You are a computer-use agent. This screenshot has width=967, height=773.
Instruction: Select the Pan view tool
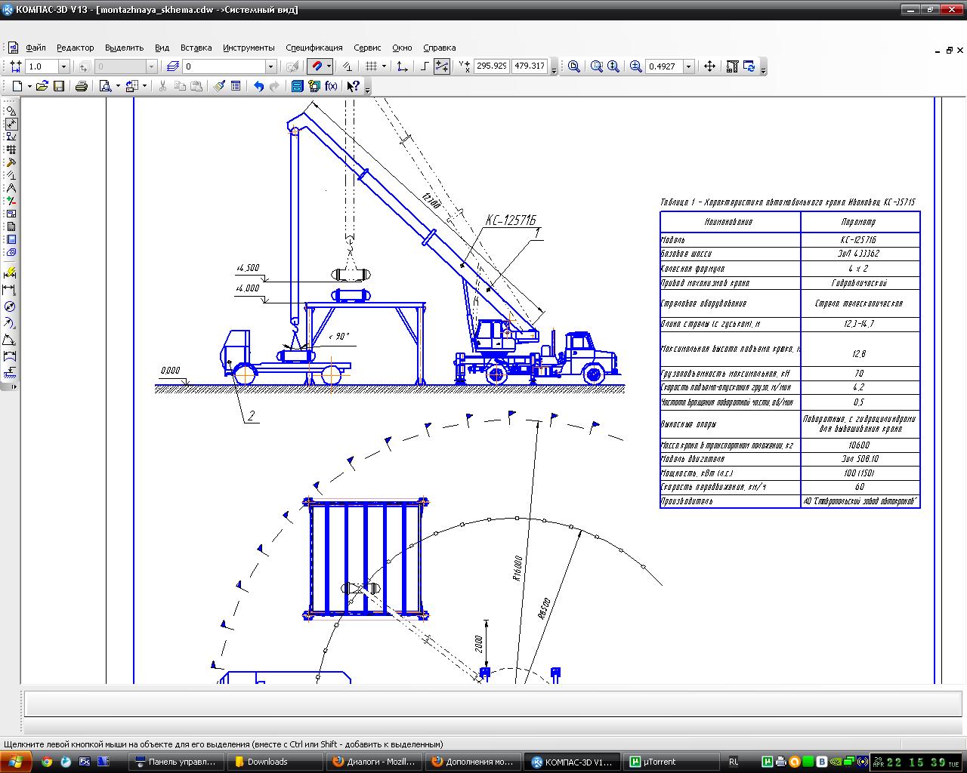click(709, 66)
